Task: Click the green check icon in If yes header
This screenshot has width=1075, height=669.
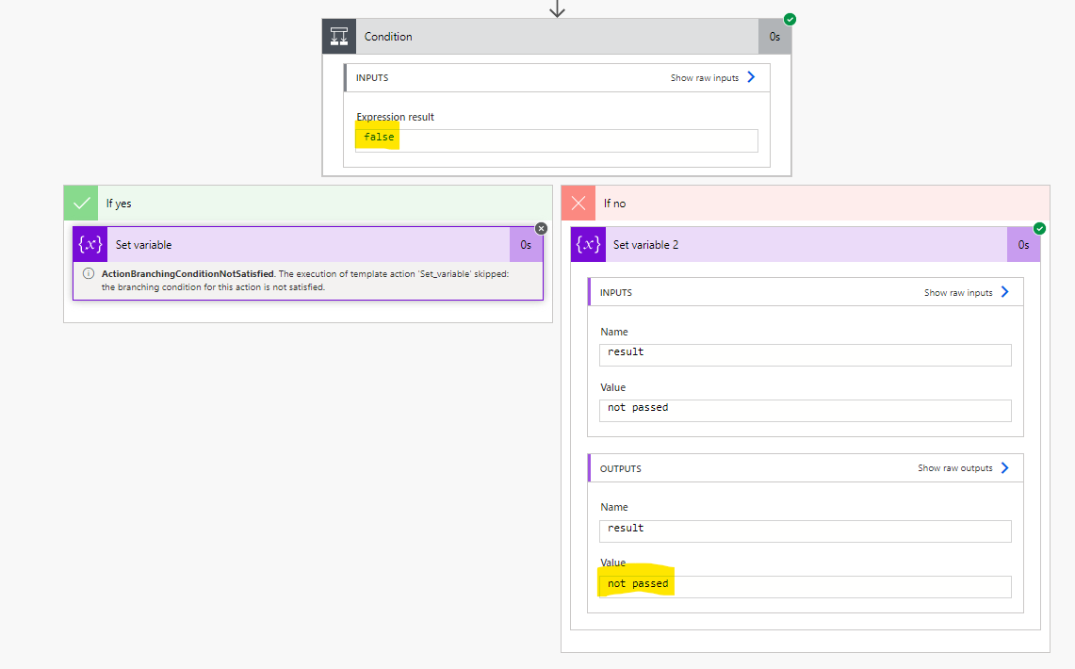Action: point(81,203)
